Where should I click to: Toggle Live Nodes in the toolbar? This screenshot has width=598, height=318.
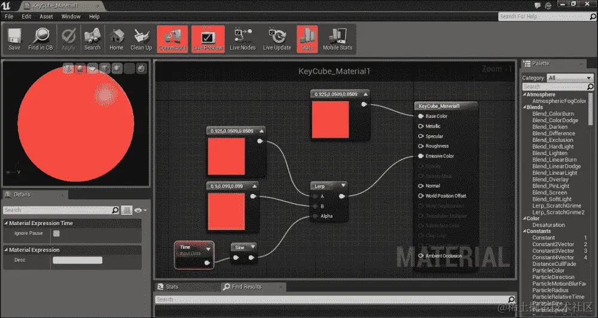(x=243, y=39)
